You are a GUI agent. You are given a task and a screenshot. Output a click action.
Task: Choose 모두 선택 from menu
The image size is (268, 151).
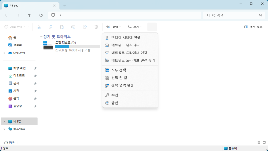[x=130, y=70]
